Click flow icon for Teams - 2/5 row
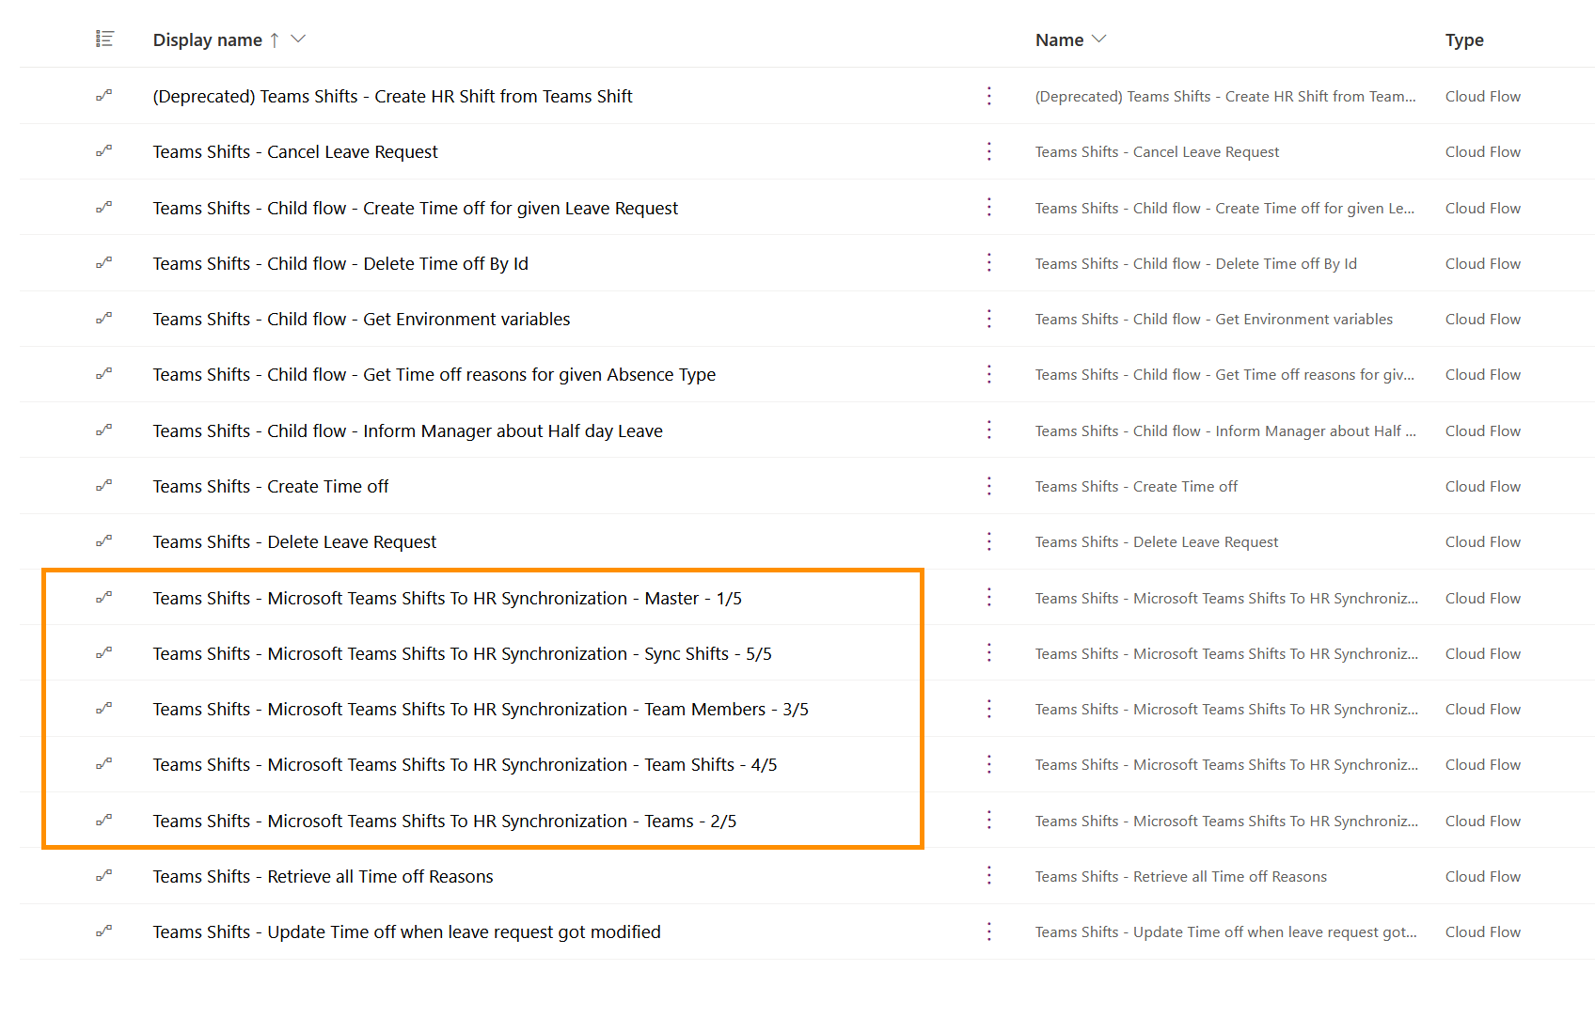This screenshot has height=1033, width=1595. [x=103, y=820]
